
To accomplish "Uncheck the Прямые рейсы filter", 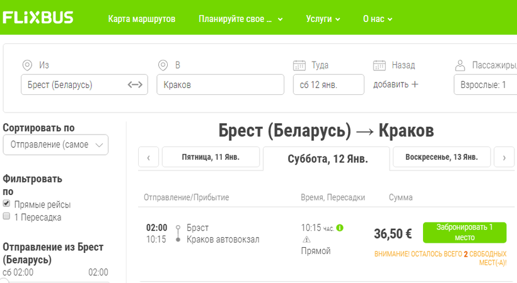I will coord(6,204).
